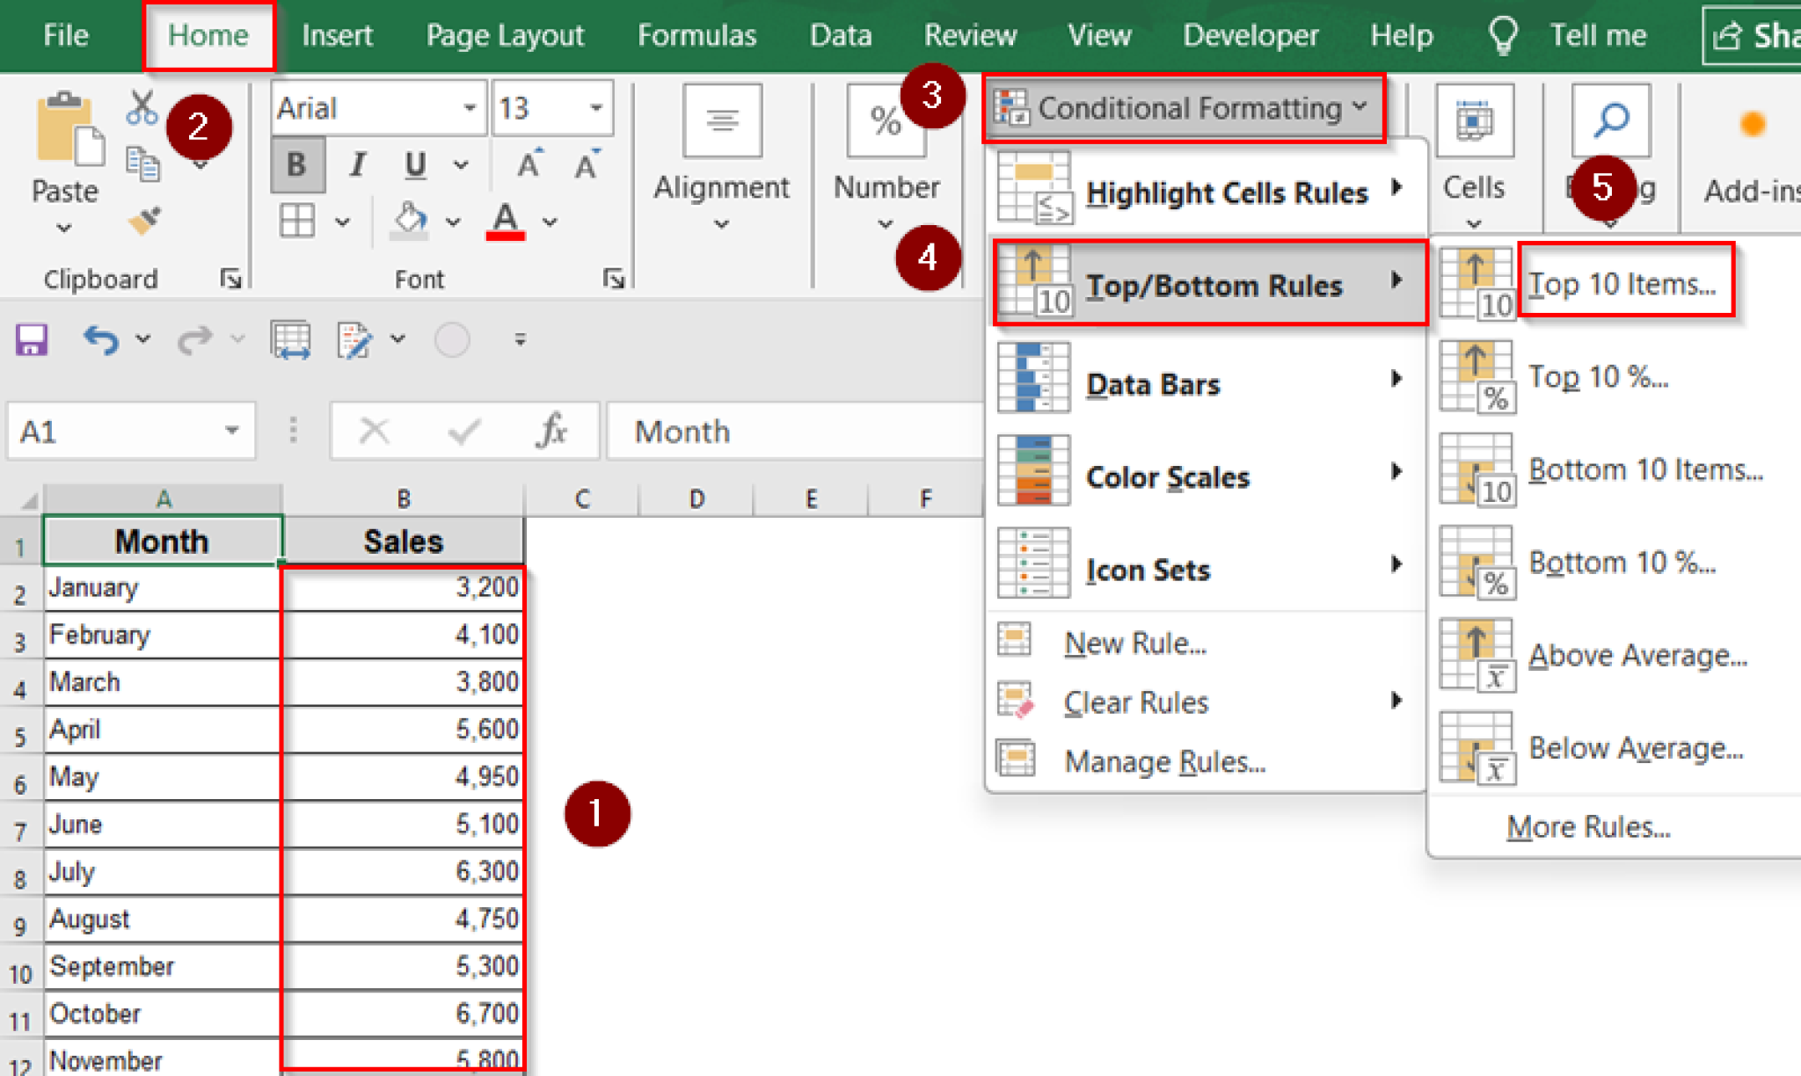Screen dimensions: 1801x1076
Task: Click the Cut (scissors) icon
Action: (x=142, y=105)
